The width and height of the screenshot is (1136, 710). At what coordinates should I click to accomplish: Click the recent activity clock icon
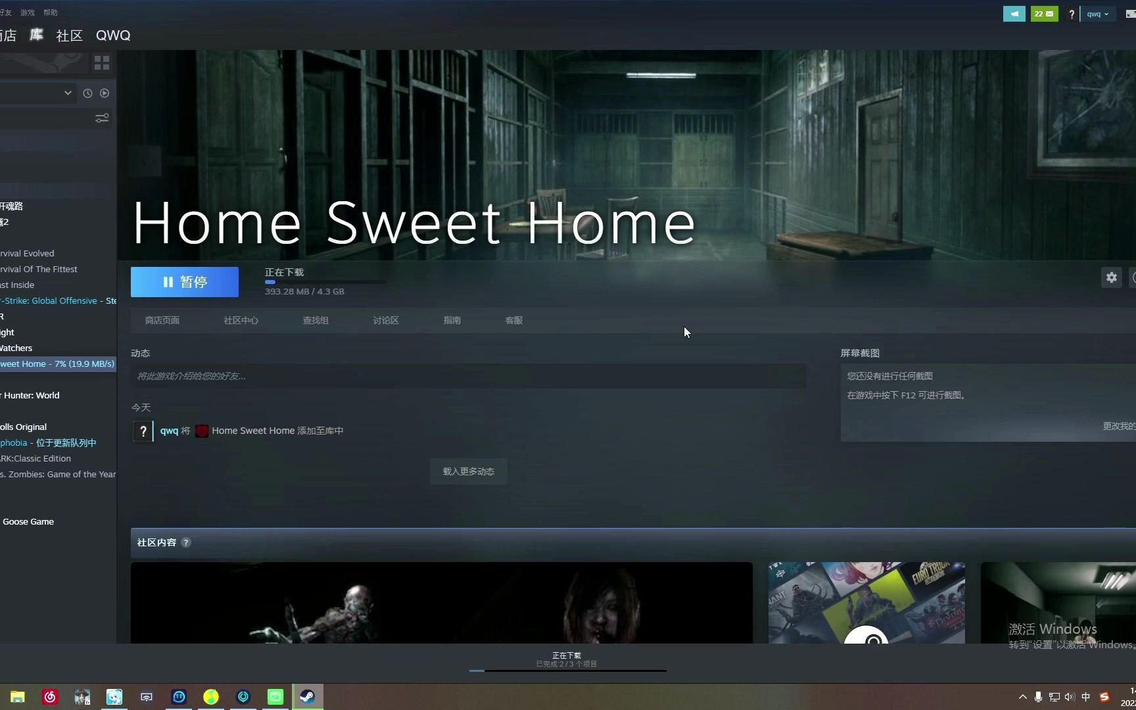click(x=87, y=93)
